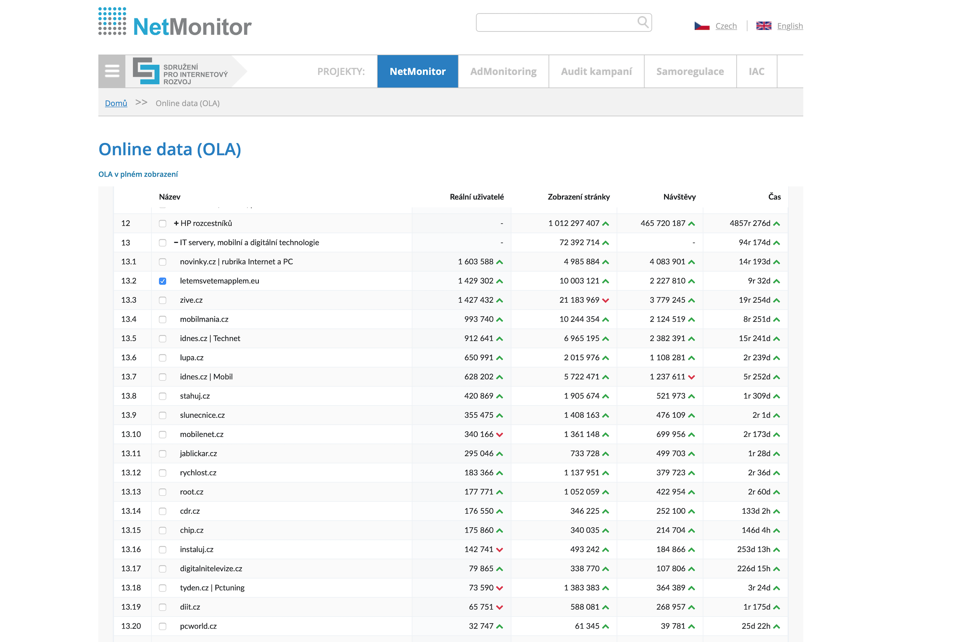Open the hamburger navigation menu
The width and height of the screenshot is (967, 642).
[x=111, y=71]
